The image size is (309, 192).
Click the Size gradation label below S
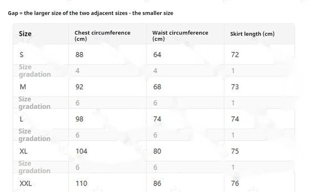(x=35, y=70)
